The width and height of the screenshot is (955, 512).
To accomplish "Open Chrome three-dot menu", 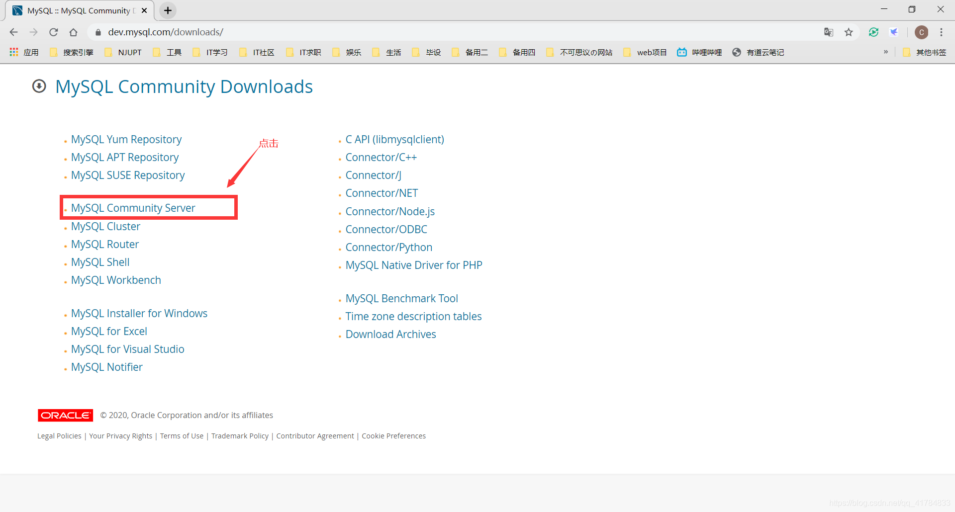I will click(x=941, y=32).
